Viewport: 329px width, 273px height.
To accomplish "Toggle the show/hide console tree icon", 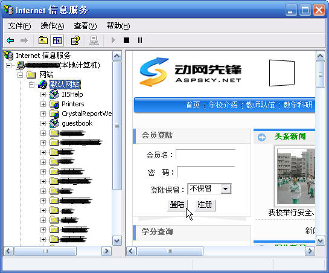I will pyautogui.click(x=57, y=40).
